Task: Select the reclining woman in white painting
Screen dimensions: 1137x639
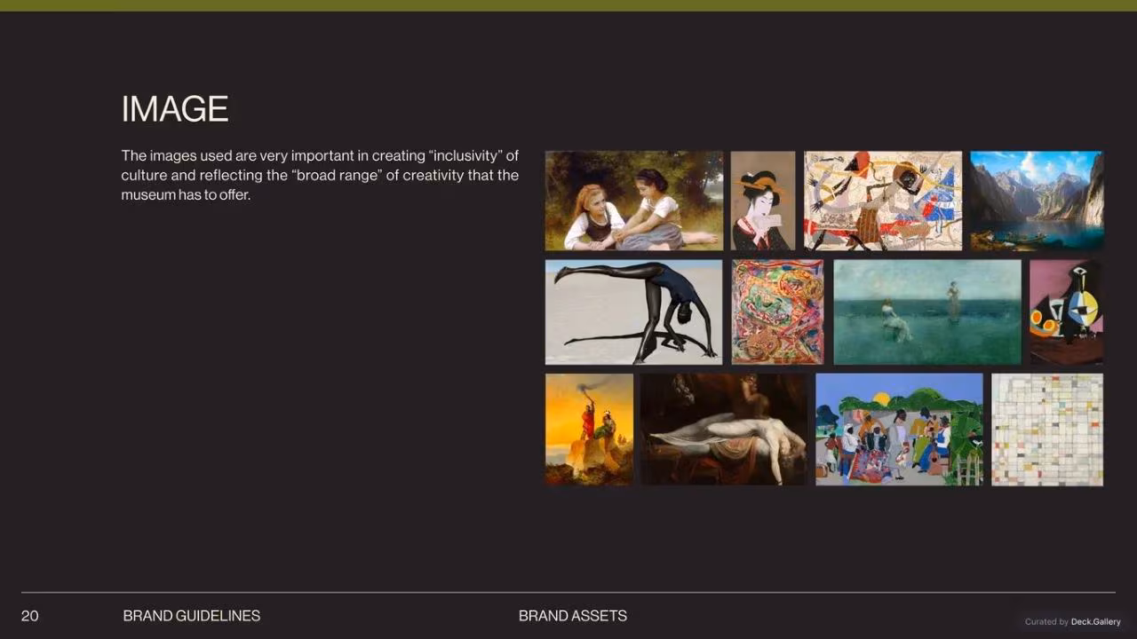Action: (724, 430)
